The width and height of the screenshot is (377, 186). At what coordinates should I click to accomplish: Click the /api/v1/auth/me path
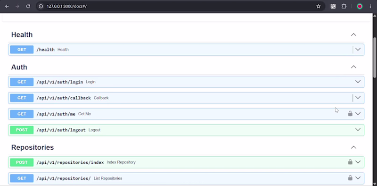pyautogui.click(x=56, y=114)
